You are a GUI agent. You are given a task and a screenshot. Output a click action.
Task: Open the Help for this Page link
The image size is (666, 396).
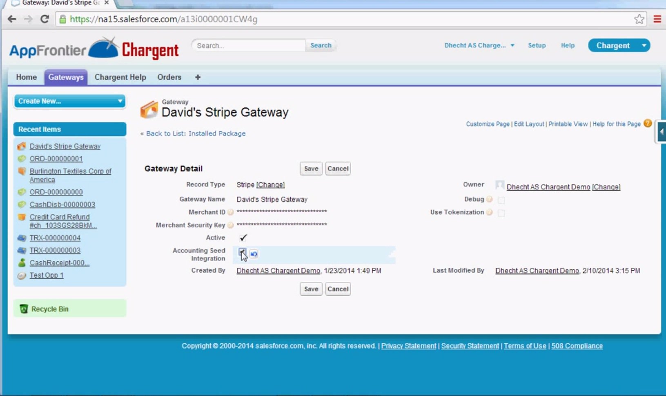point(617,124)
